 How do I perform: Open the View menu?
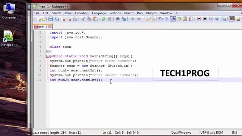coord(68,13)
